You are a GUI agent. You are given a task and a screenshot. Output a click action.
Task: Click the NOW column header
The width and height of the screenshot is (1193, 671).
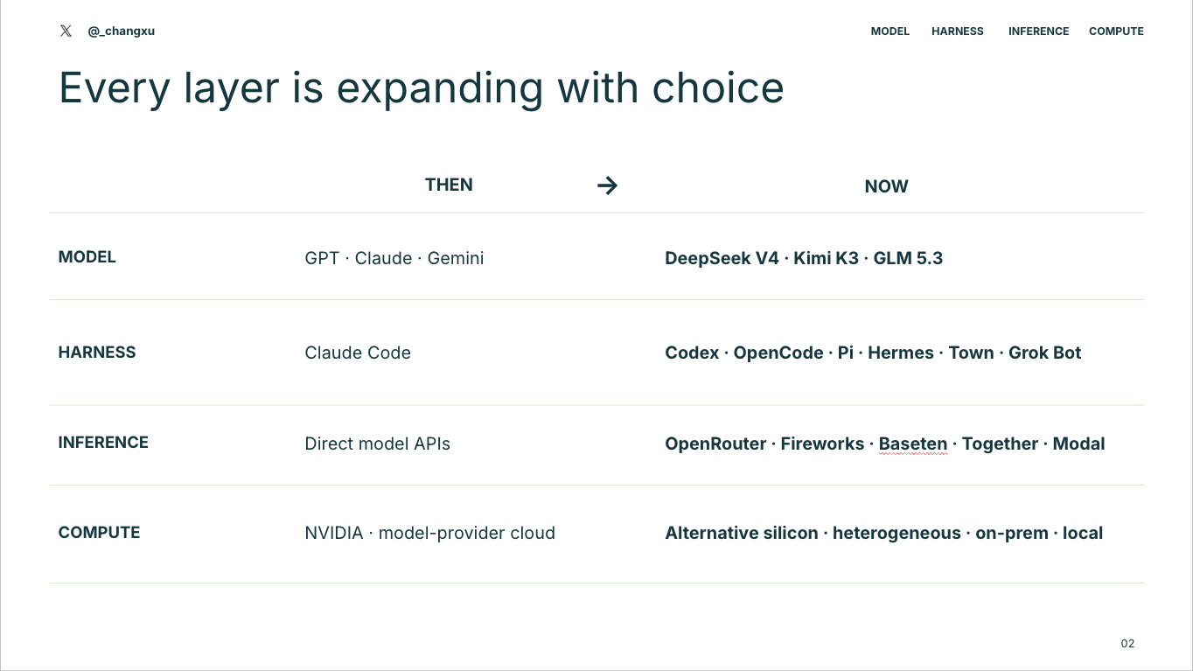(x=886, y=186)
